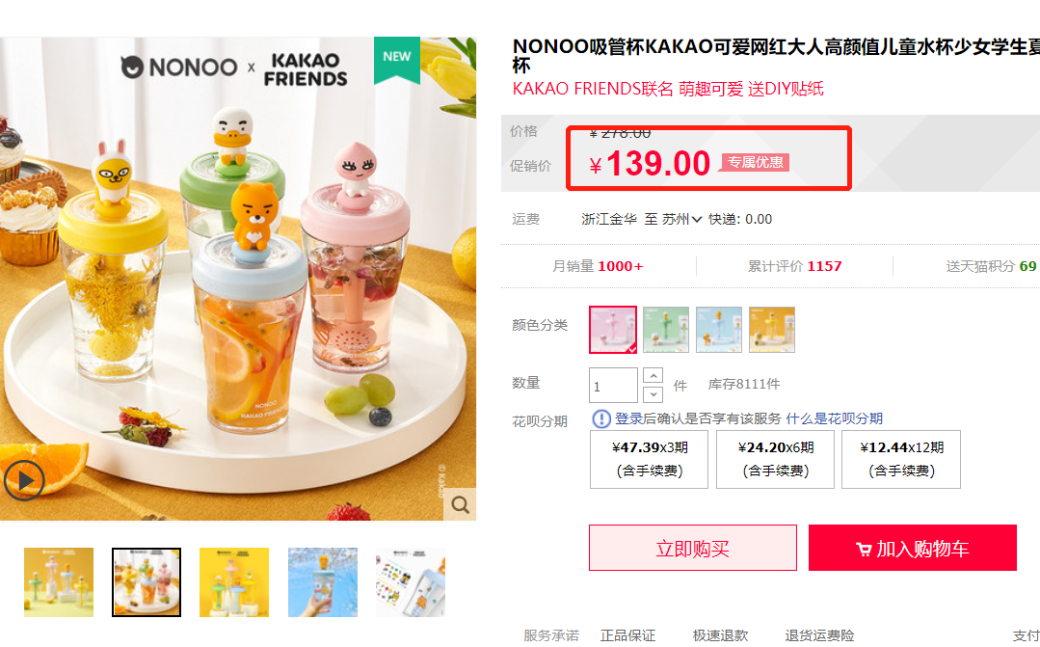Image resolution: width=1040 pixels, height=647 pixels.
Task: Decrease quantity with the down arrow
Action: 653,394
